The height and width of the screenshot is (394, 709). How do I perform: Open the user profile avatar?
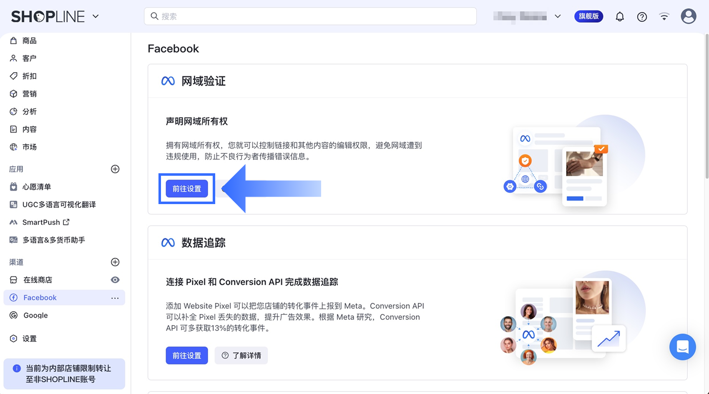(689, 16)
